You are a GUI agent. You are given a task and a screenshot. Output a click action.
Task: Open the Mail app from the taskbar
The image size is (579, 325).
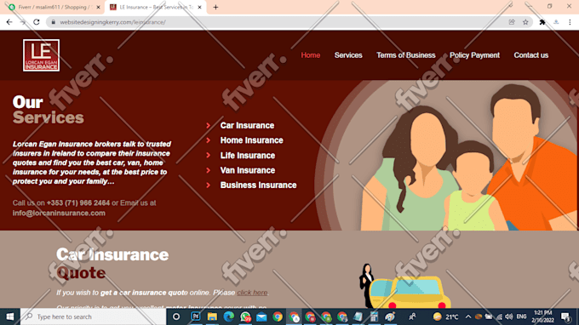pyautogui.click(x=261, y=316)
